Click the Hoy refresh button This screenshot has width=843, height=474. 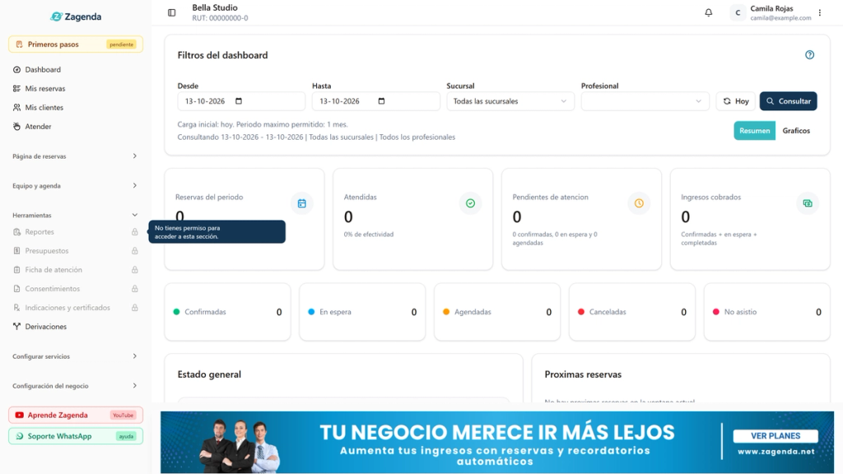click(x=735, y=101)
